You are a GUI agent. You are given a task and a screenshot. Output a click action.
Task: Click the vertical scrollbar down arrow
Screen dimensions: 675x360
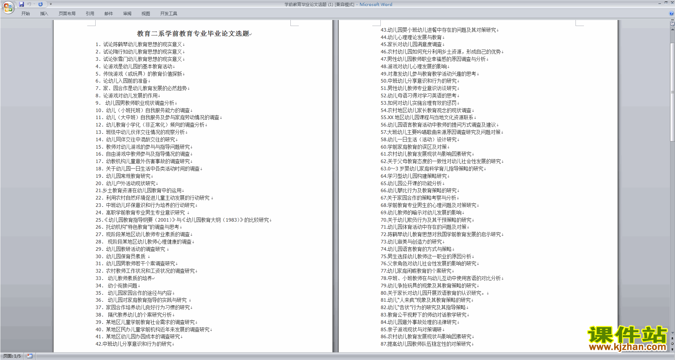(x=672, y=333)
